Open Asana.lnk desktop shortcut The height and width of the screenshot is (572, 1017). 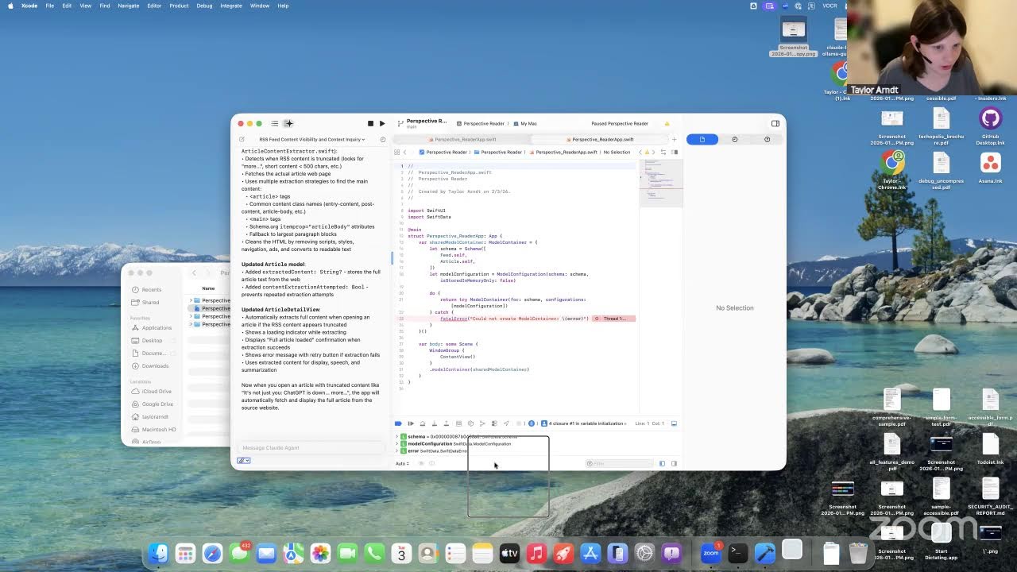990,167
